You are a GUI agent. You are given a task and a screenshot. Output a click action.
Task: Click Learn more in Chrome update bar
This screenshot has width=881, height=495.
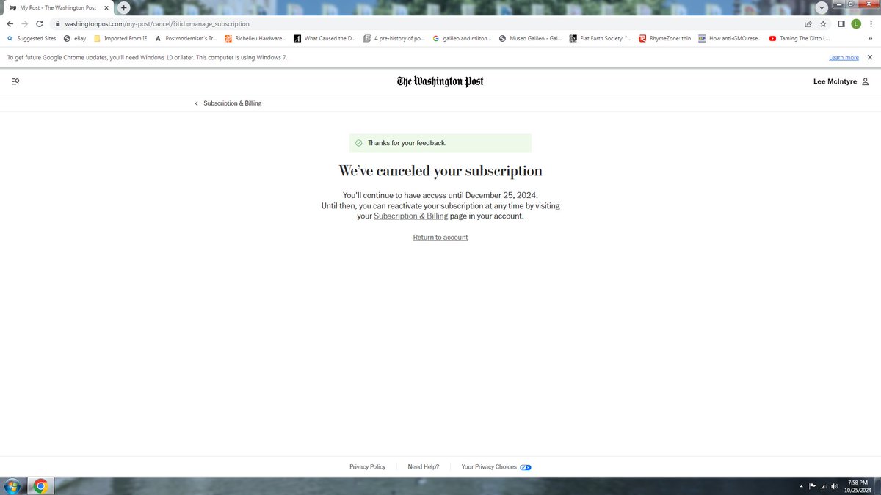[844, 57]
